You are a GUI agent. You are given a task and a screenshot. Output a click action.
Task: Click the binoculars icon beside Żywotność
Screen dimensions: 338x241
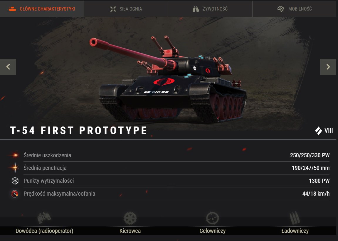pyautogui.click(x=196, y=9)
